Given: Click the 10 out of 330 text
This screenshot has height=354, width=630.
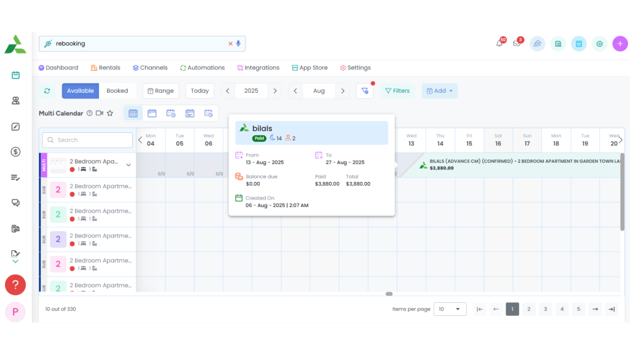Looking at the screenshot, I should [x=61, y=309].
